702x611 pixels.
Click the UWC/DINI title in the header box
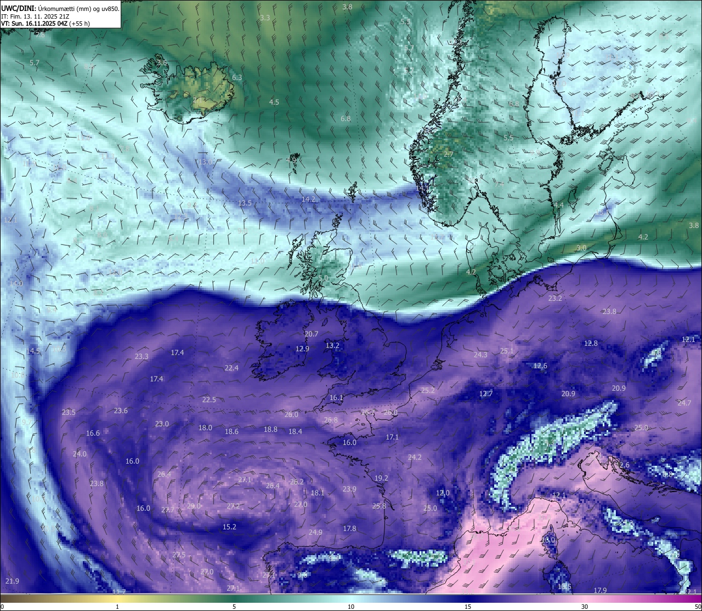pyautogui.click(x=18, y=9)
